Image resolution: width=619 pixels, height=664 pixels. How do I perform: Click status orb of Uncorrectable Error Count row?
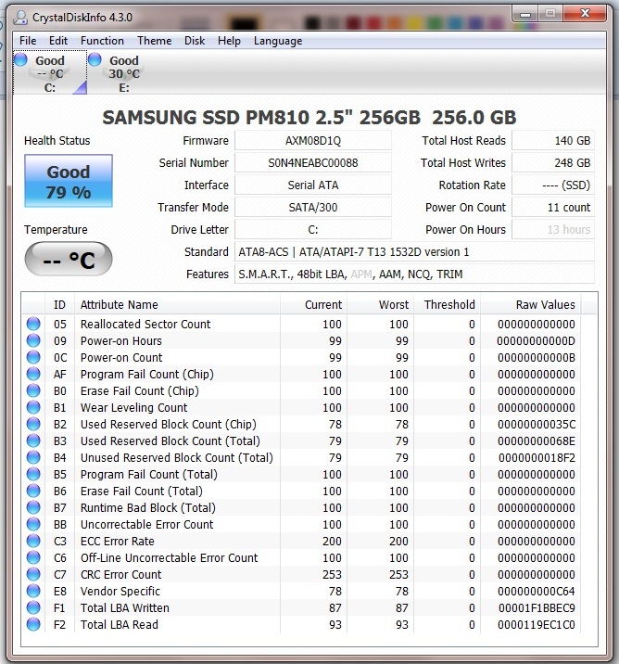[33, 524]
